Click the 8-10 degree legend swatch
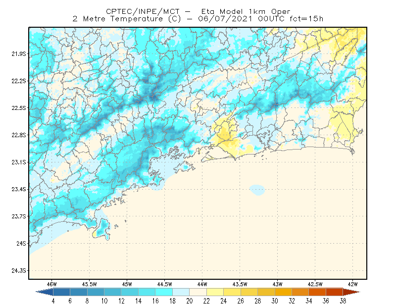 tap(96, 292)
